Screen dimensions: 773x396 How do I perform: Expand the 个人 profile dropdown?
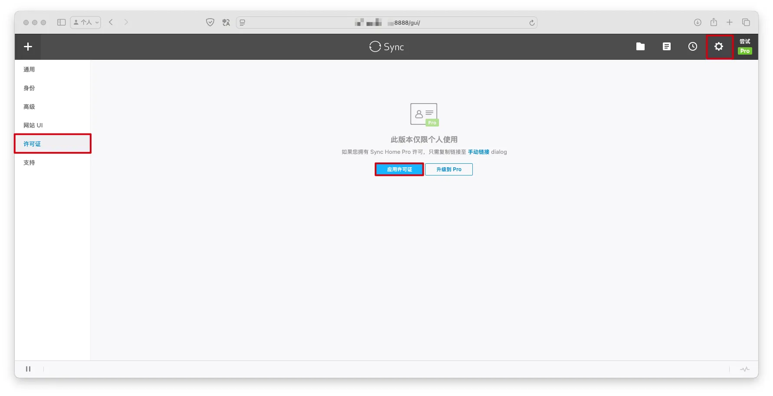[x=86, y=23]
